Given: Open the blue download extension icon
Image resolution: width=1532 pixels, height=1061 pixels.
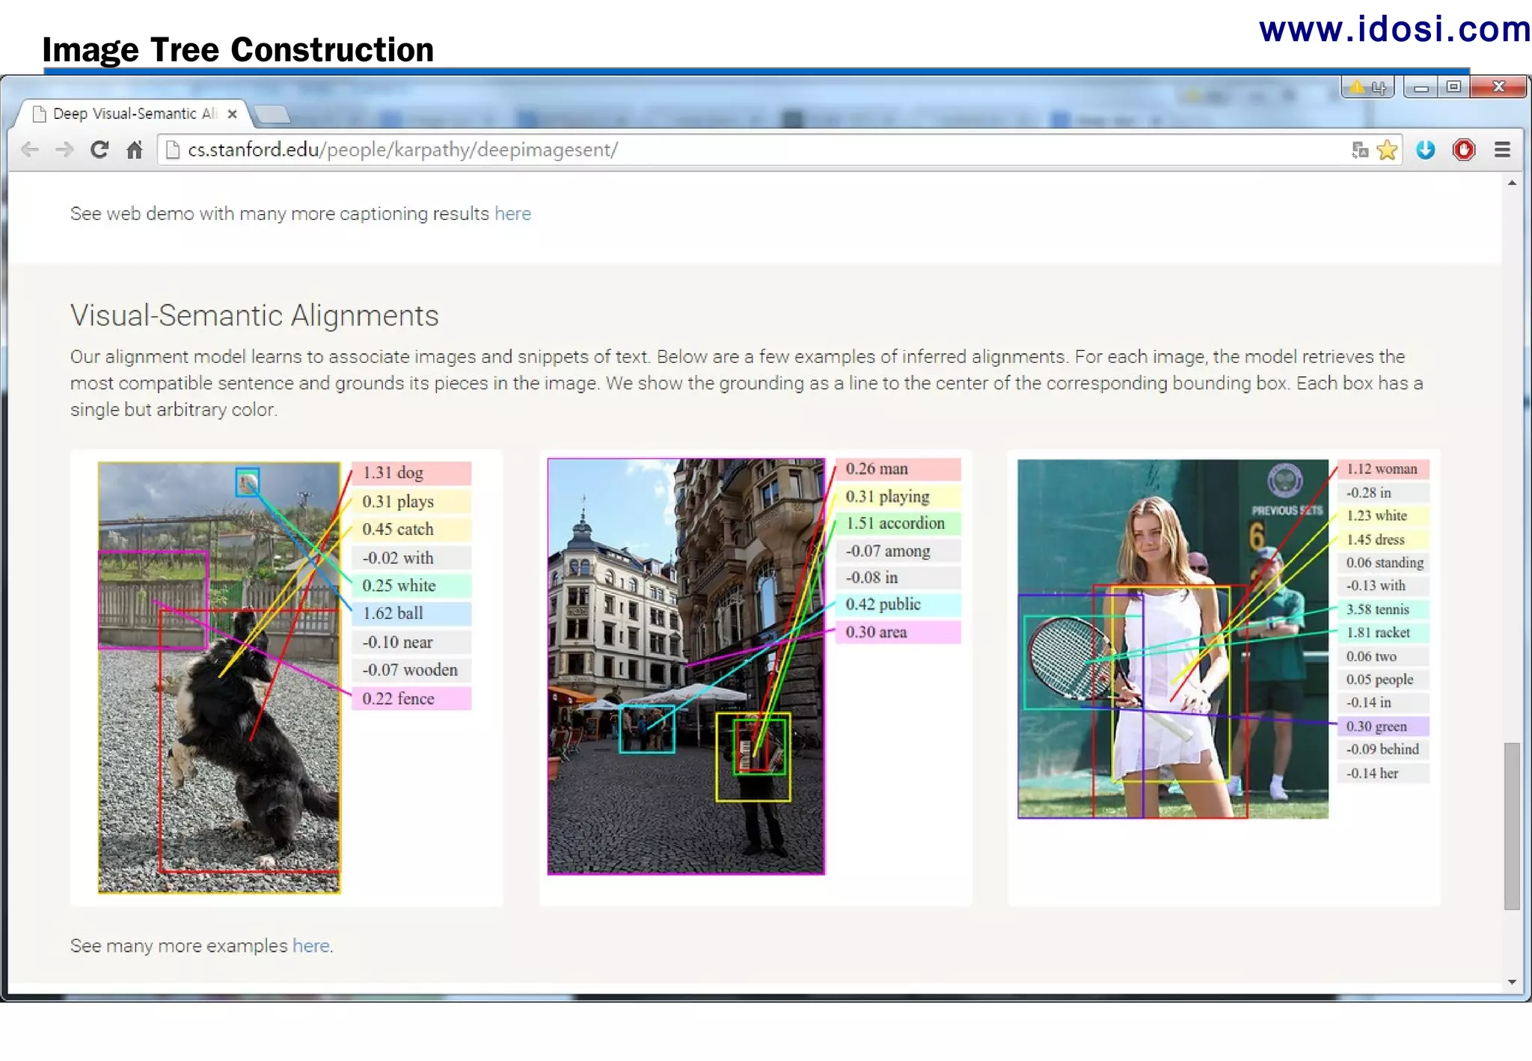Looking at the screenshot, I should point(1426,150).
